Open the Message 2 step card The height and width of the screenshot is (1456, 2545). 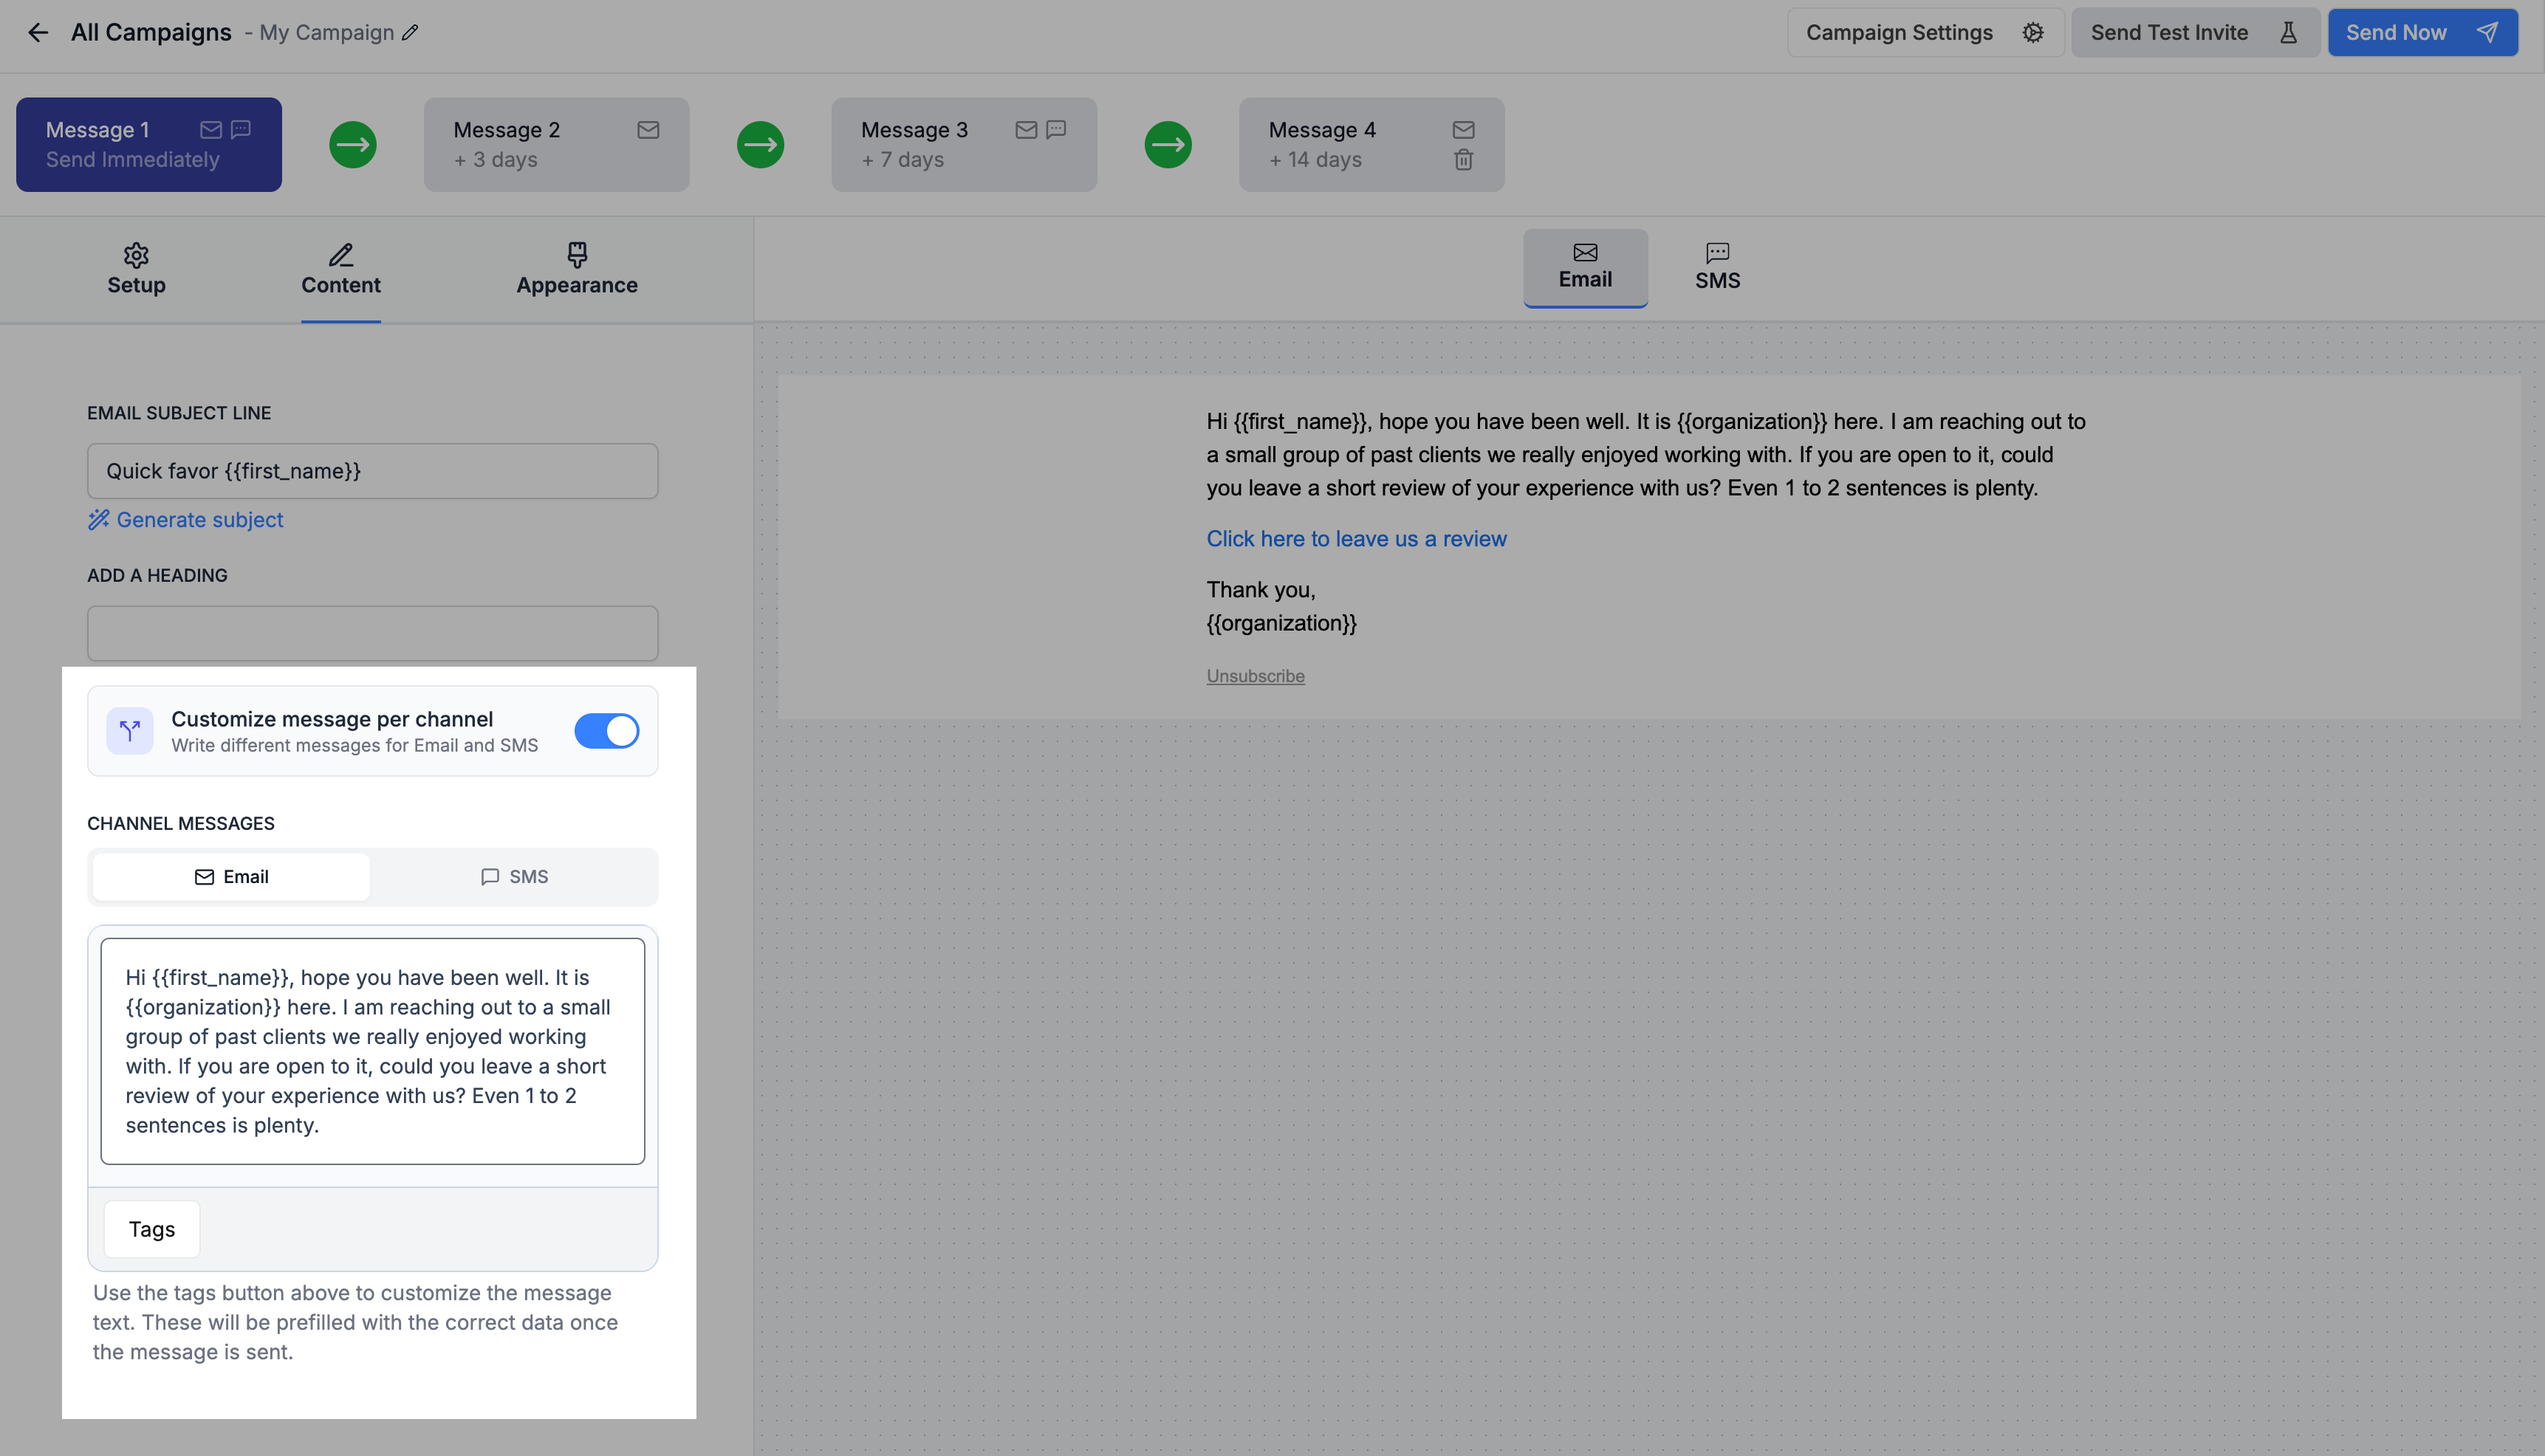click(556, 145)
